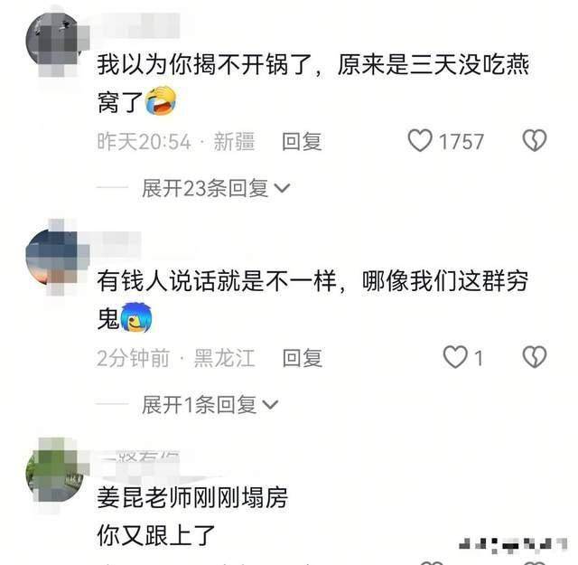Tap the blue-haired emoji after 鬼
The image size is (578, 565).
pos(136,317)
